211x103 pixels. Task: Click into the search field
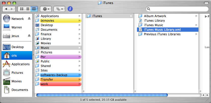pyautogui.click(x=177, y=9)
